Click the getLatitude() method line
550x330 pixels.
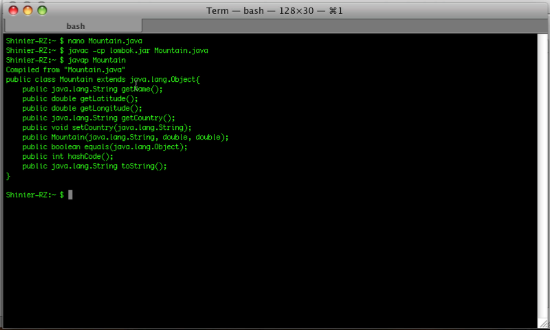[x=80, y=98]
